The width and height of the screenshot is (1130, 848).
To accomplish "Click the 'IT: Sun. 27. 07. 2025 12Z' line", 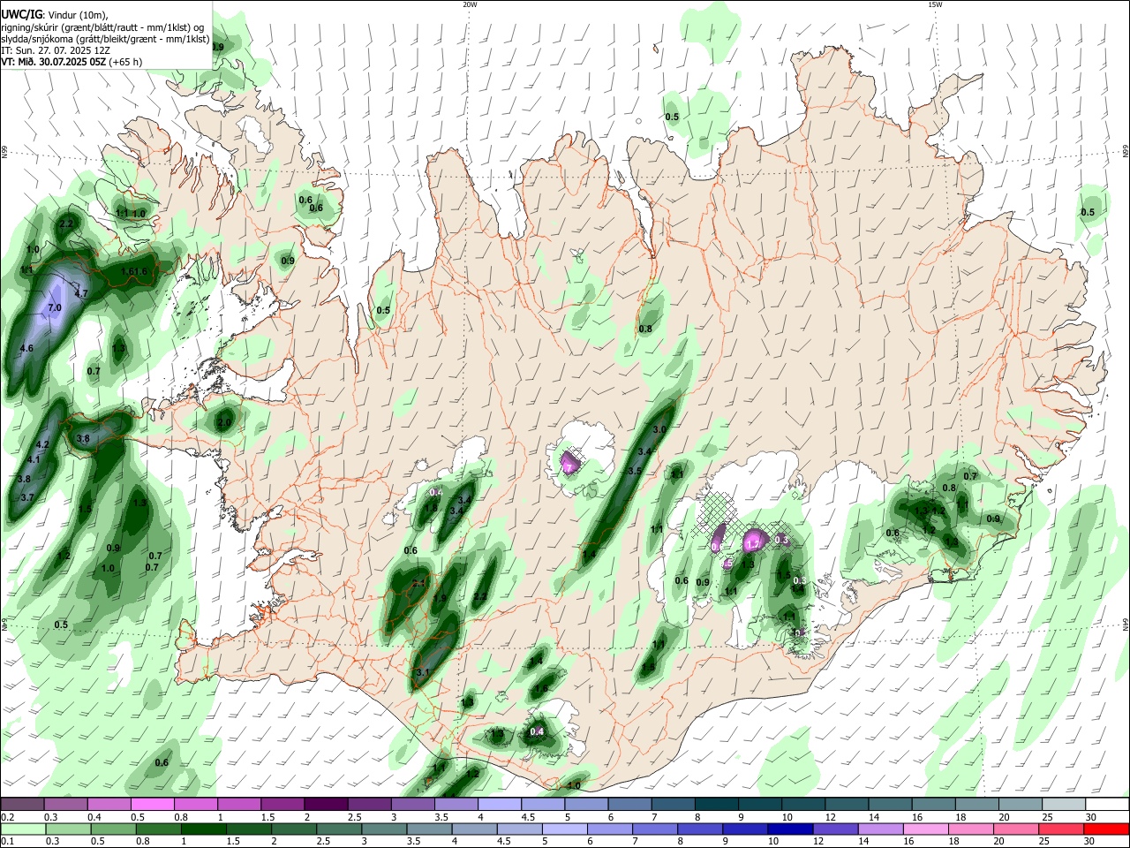I will click(x=56, y=50).
